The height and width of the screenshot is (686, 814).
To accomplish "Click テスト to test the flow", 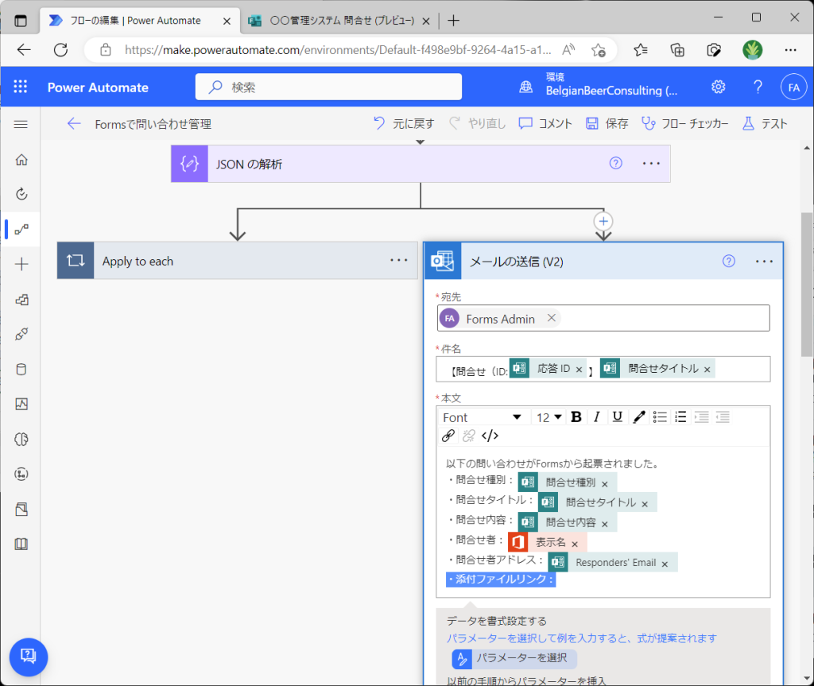I will click(x=764, y=123).
